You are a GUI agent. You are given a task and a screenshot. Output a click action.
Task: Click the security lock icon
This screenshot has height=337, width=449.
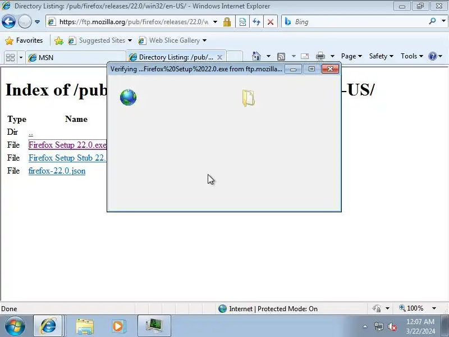click(x=227, y=22)
